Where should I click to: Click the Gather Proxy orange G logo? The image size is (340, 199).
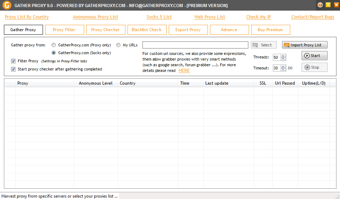coord(7,5)
